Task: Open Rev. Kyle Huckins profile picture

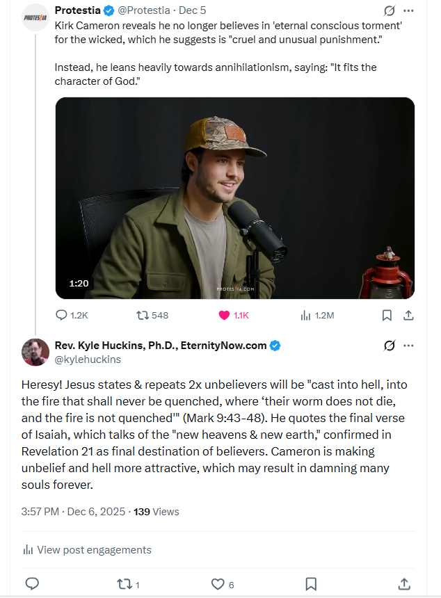Action: click(35, 352)
